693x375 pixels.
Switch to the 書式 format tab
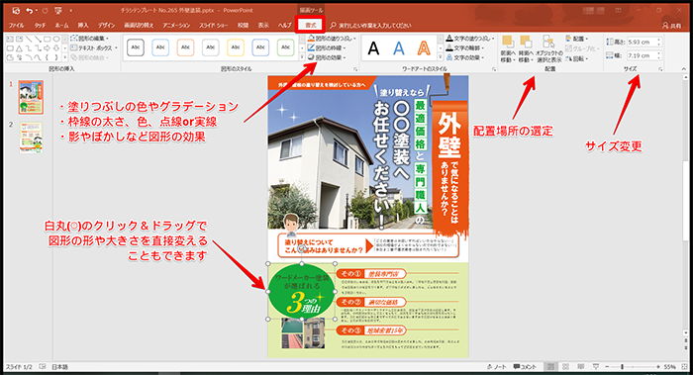[x=311, y=25]
